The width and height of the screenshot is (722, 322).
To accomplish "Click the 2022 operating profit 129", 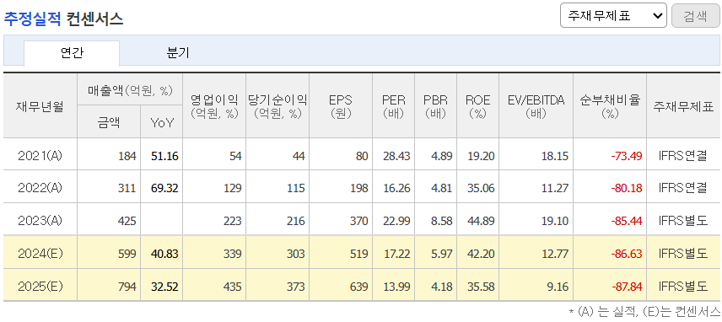I will click(x=233, y=189).
